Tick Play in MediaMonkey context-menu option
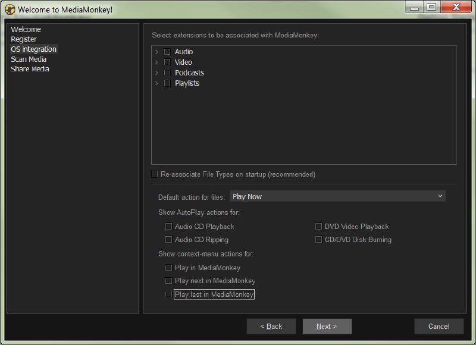The image size is (476, 345). pos(168,267)
